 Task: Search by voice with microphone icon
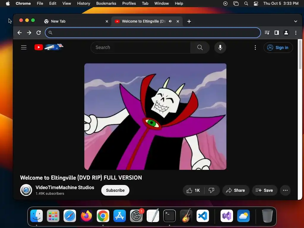[220, 47]
